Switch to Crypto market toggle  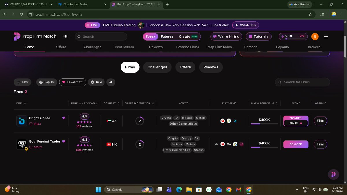[x=188, y=36]
